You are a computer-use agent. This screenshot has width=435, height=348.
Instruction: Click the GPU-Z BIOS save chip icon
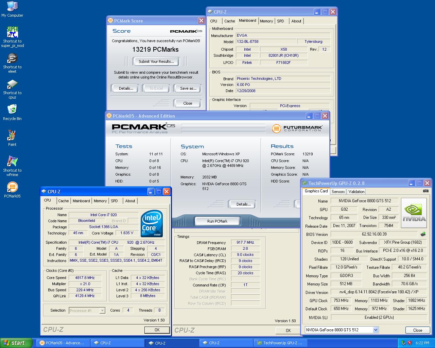tap(423, 234)
